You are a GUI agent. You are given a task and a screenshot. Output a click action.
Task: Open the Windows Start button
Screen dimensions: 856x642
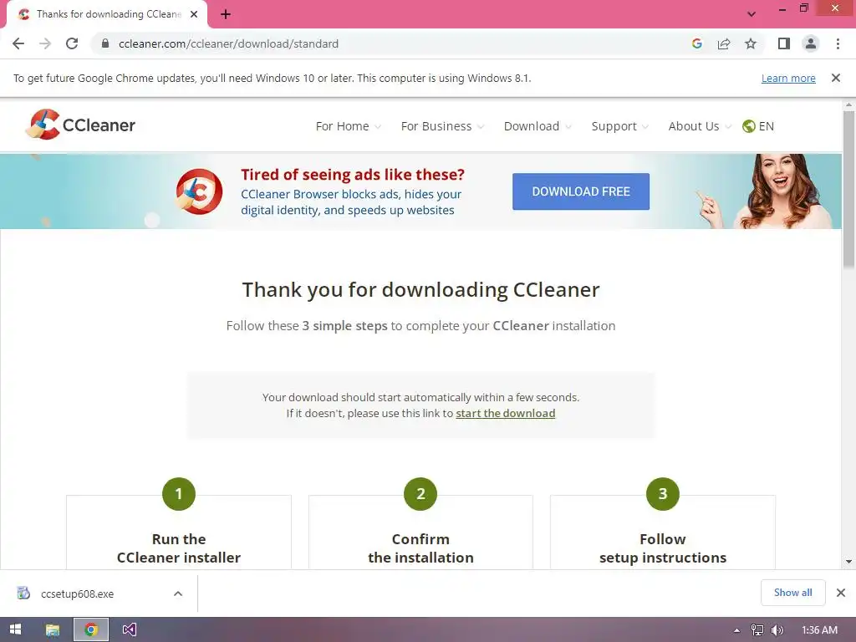[x=15, y=629]
